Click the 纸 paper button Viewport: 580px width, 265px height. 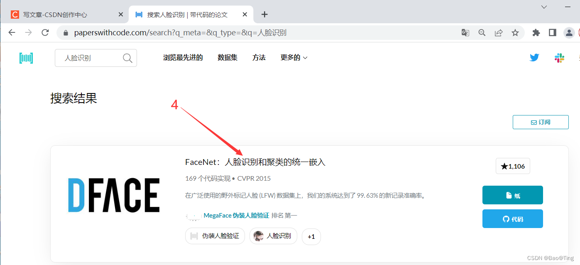(x=513, y=195)
